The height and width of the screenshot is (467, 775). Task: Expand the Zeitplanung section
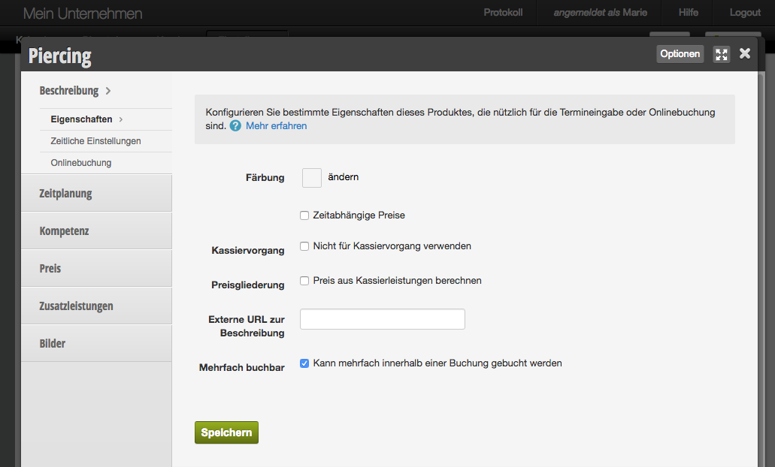click(x=96, y=194)
